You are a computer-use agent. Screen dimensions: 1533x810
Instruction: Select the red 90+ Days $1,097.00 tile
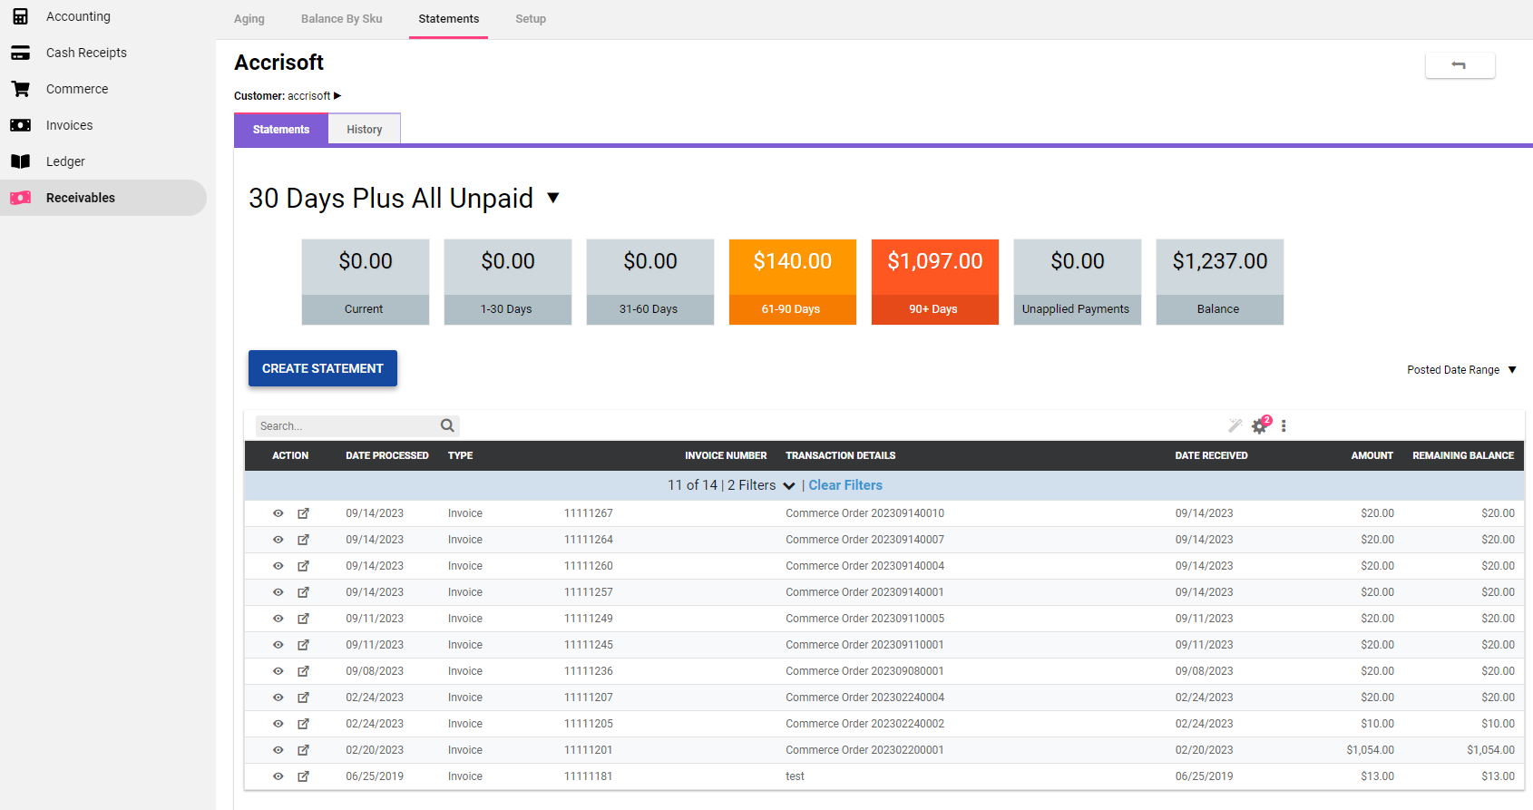pos(935,282)
